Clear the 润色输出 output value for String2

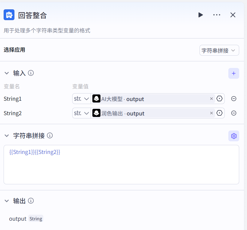[211, 113]
